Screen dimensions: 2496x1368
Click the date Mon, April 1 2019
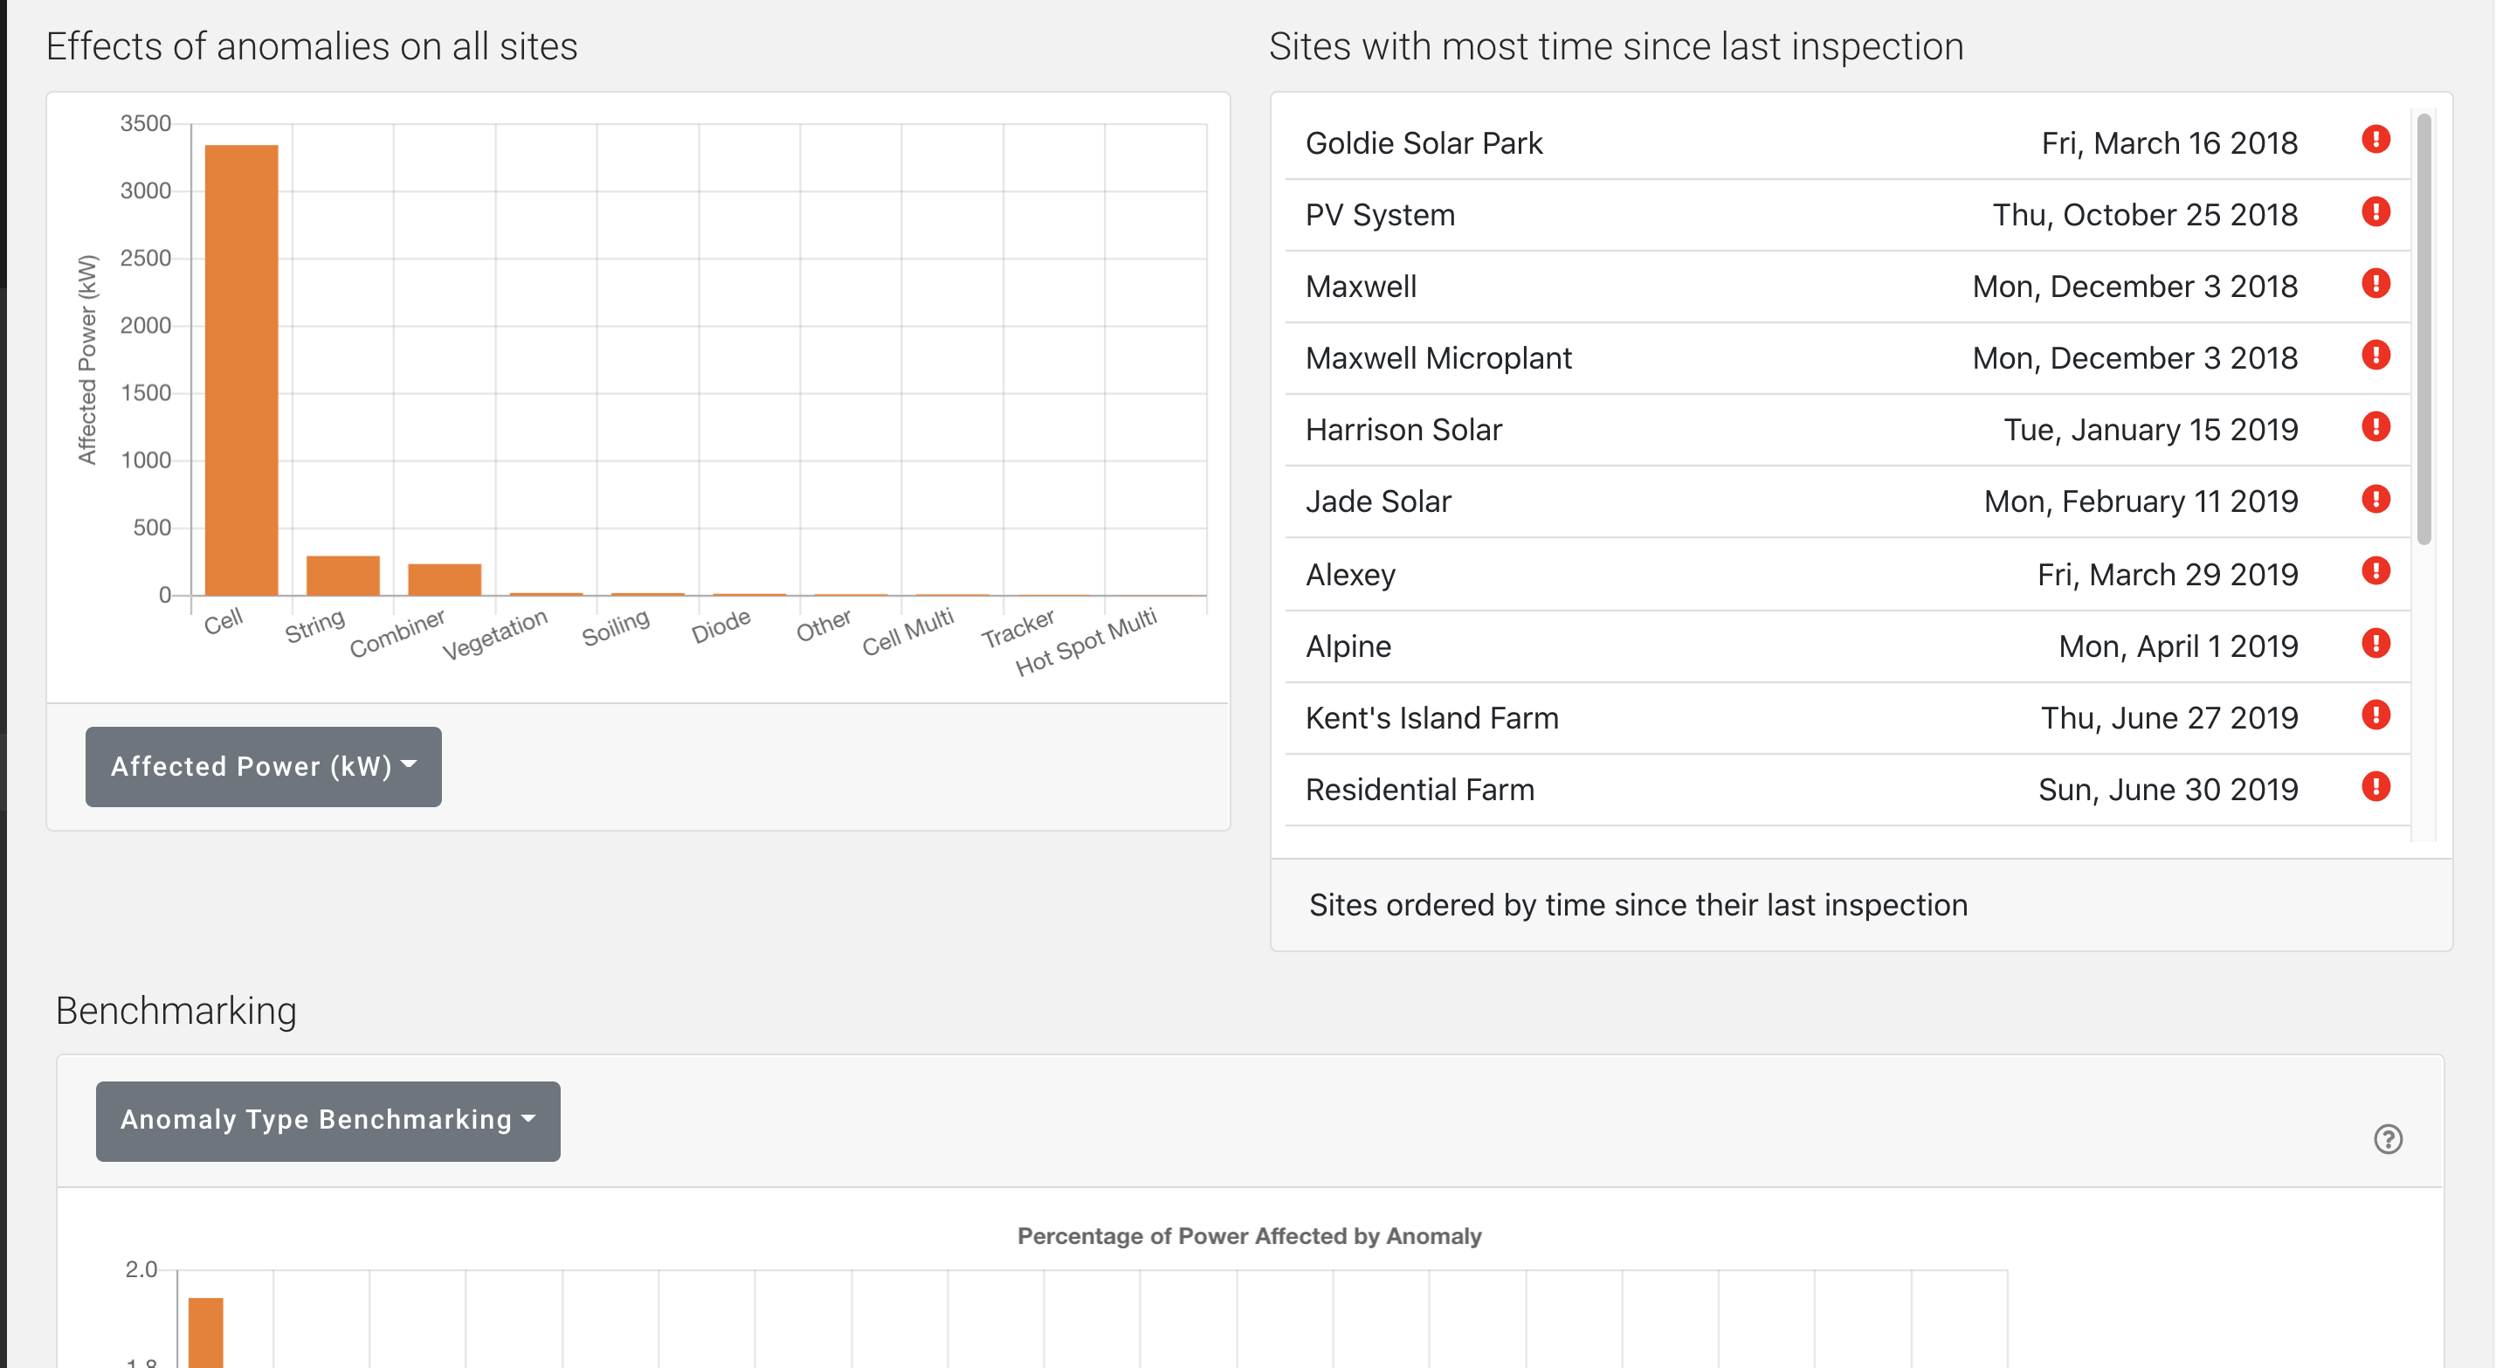tap(2177, 646)
